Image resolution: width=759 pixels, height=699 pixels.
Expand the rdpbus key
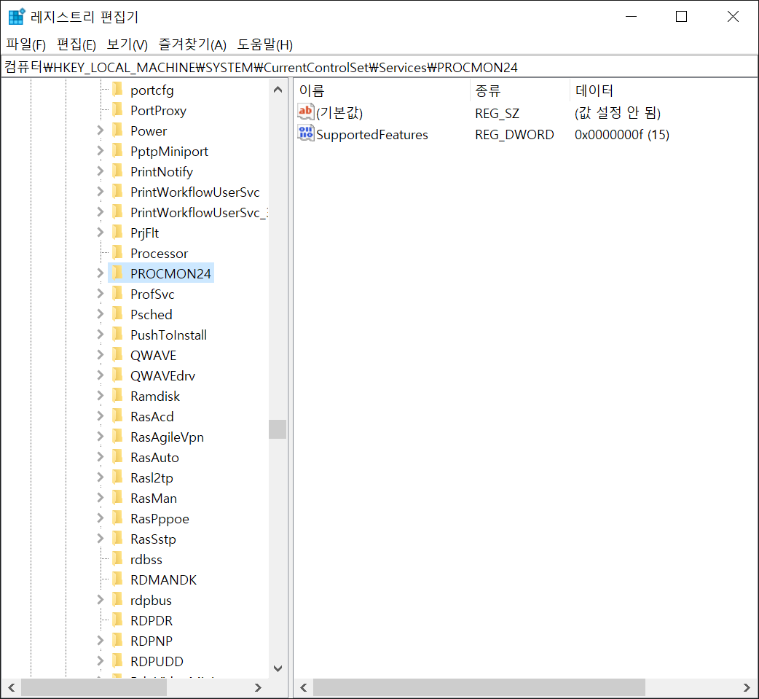[101, 600]
